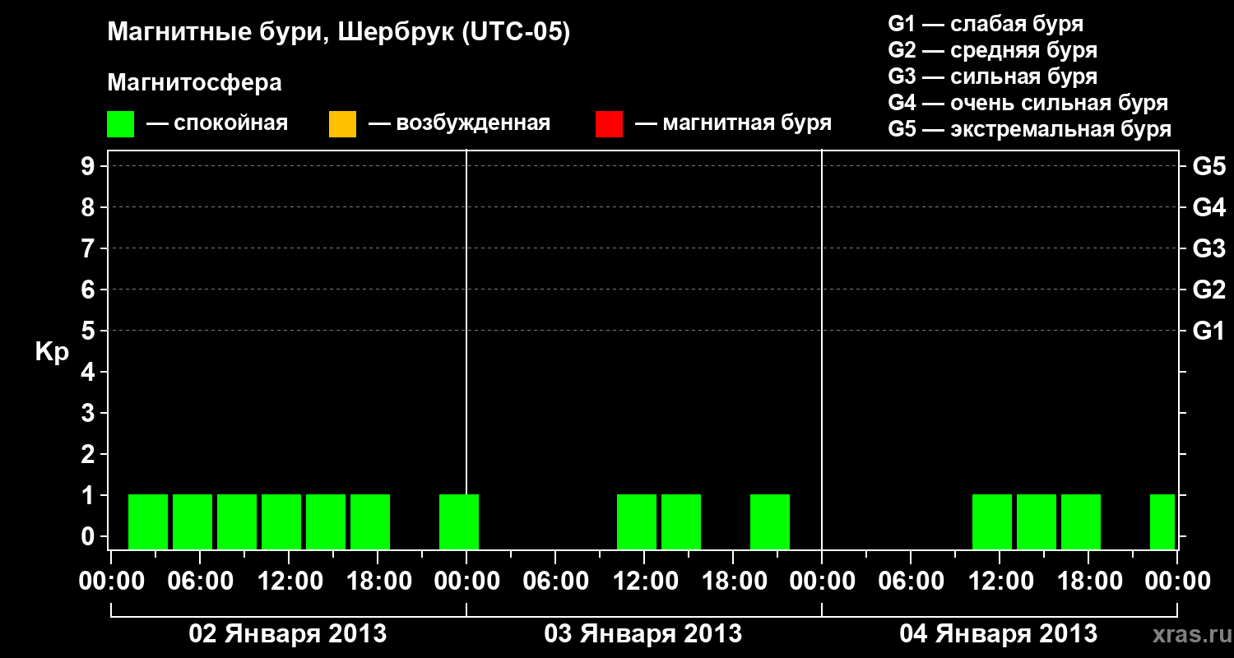This screenshot has width=1234, height=658.
Task: Click the '12:00' tick label for 02 January
Action: click(289, 582)
